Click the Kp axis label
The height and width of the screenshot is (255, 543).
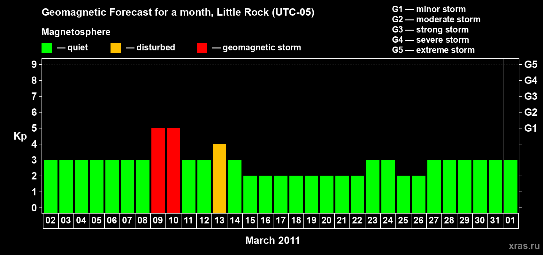point(20,136)
